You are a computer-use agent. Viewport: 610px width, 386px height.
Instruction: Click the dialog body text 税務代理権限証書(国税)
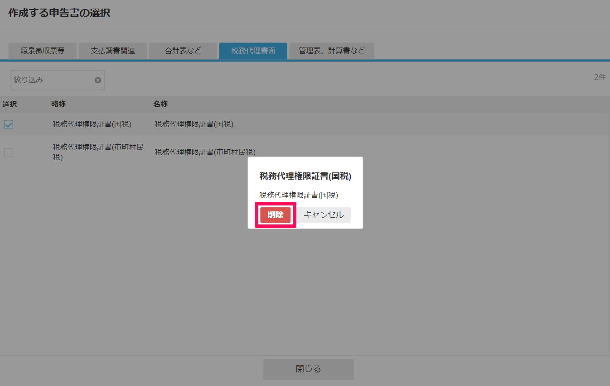click(299, 195)
